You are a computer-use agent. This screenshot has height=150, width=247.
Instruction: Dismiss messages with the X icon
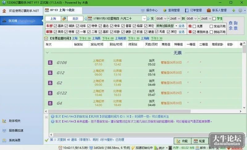coord(47,117)
